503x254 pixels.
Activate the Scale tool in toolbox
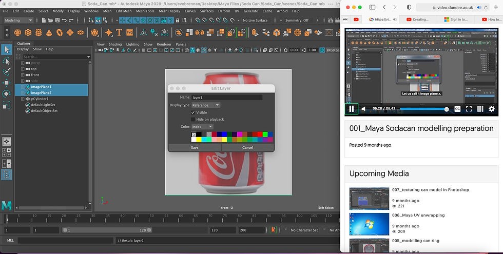[x=6, y=105]
